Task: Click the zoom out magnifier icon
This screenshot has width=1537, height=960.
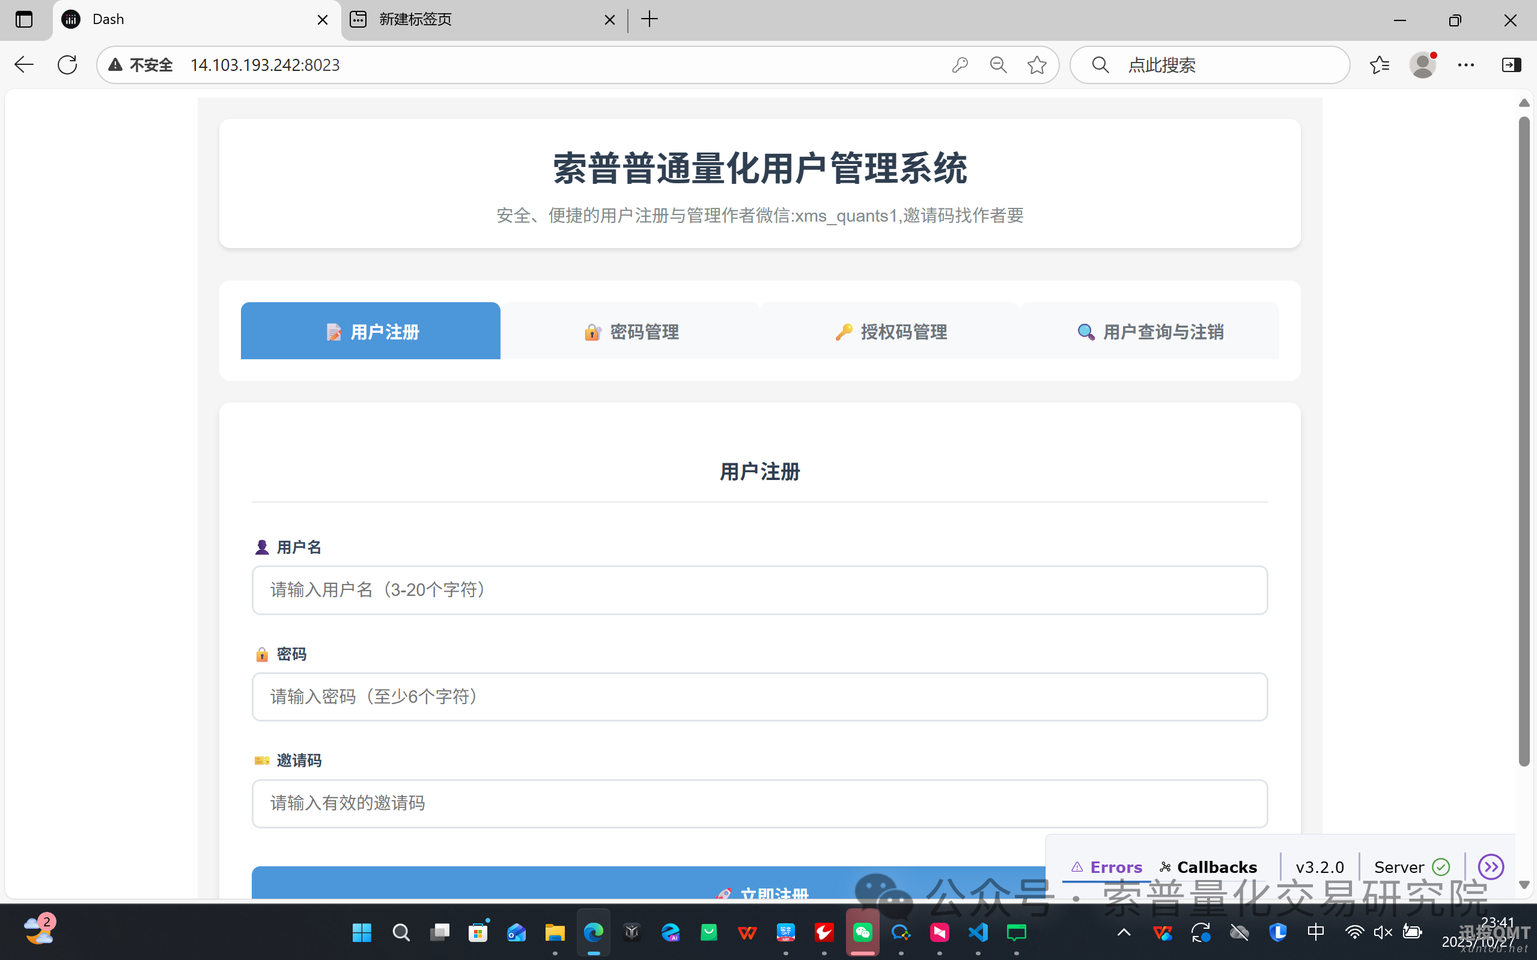Action: pyautogui.click(x=998, y=65)
